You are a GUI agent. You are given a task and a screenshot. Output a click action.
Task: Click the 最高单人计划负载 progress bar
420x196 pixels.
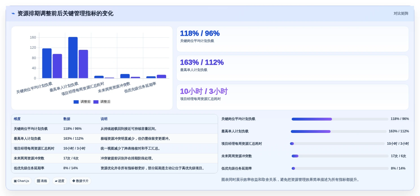[339, 132]
